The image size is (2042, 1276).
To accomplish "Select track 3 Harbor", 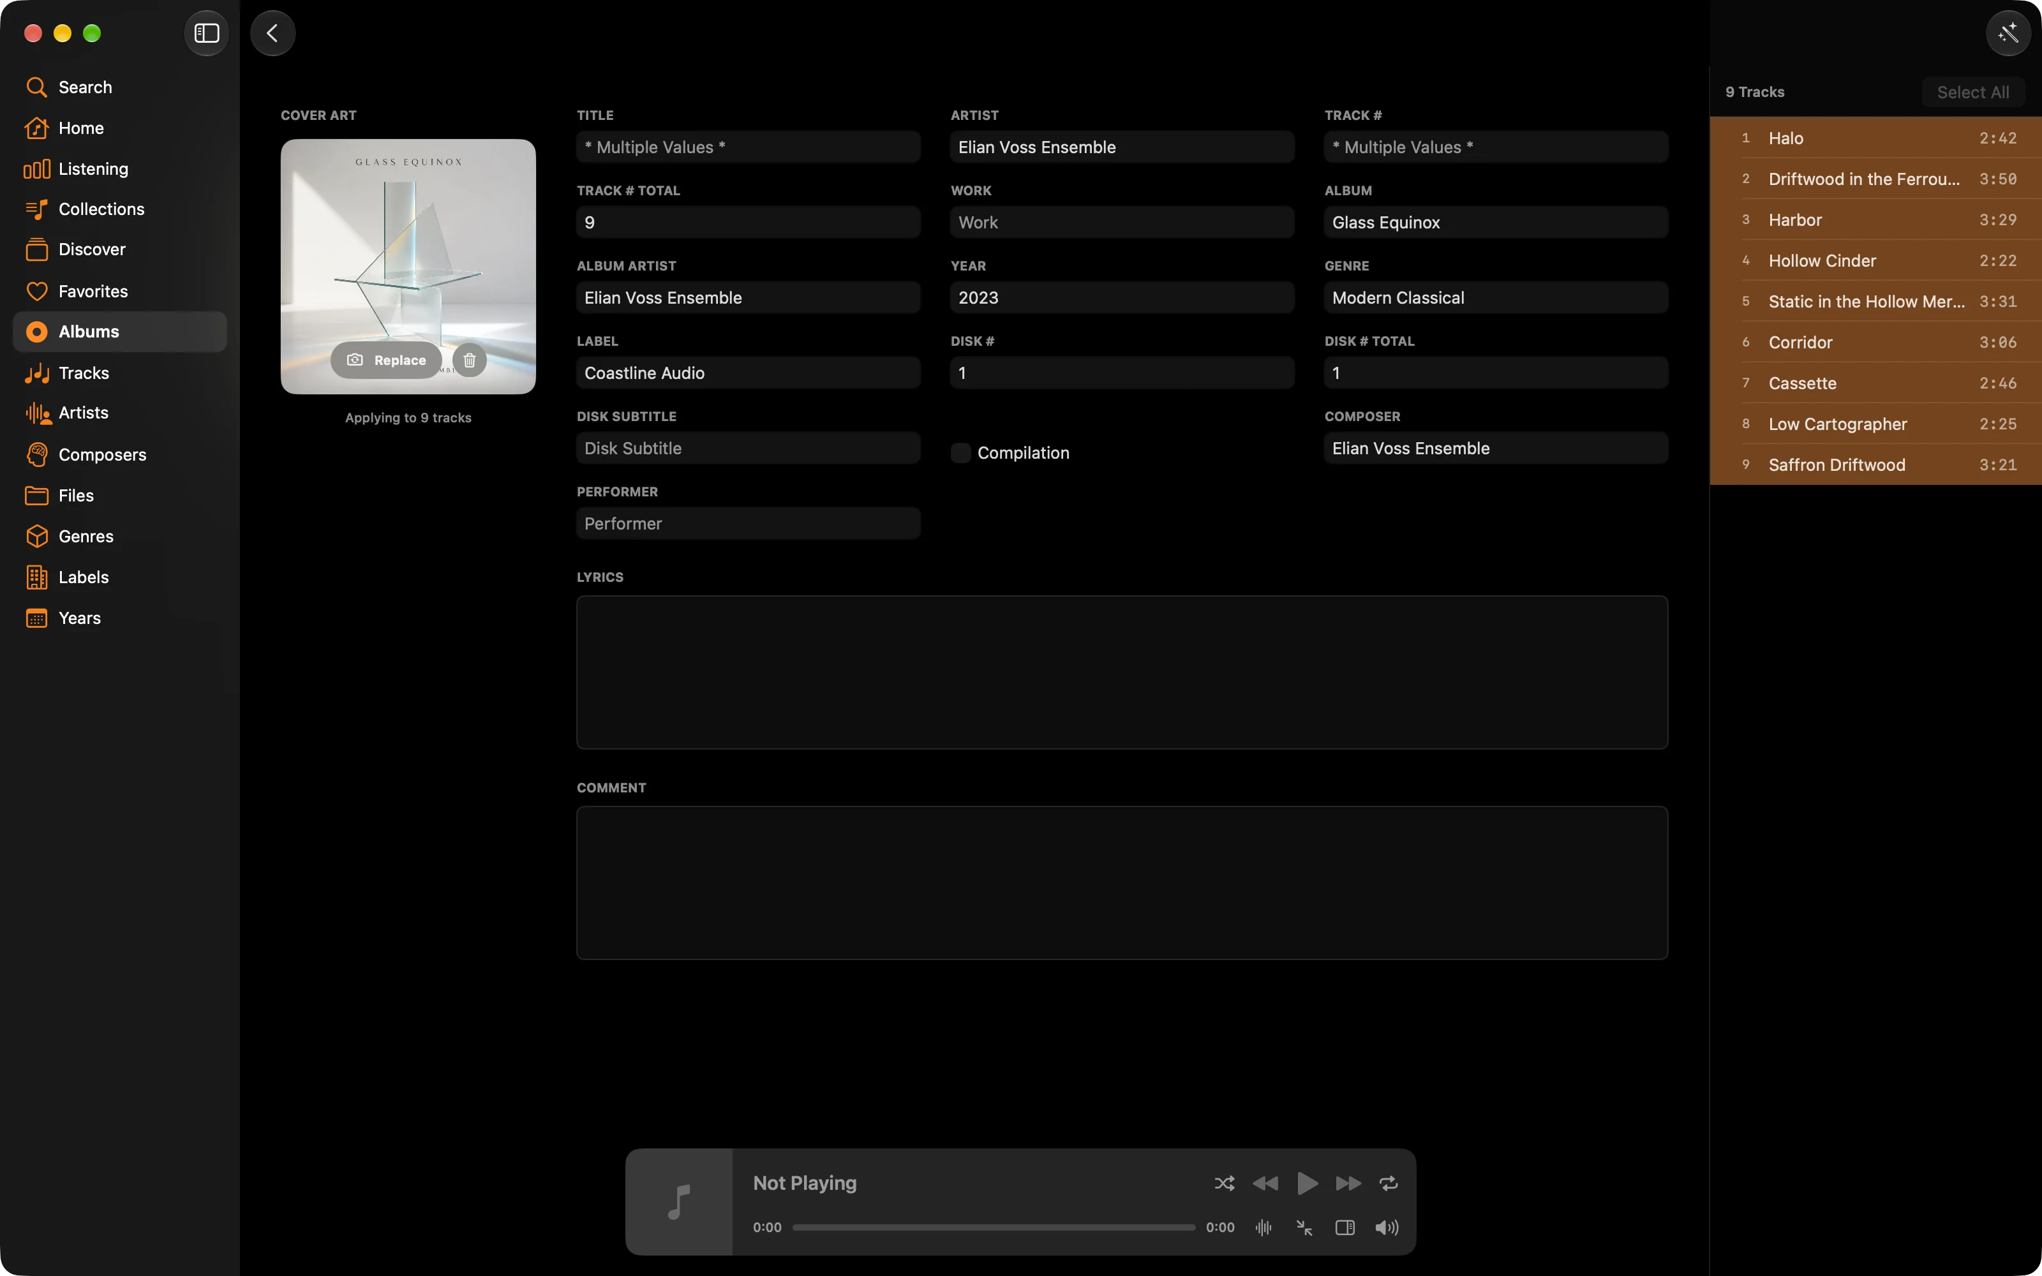I will click(x=1875, y=219).
